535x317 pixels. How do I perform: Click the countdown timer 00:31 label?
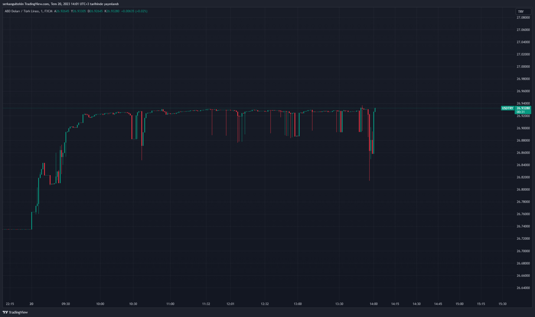[x=521, y=112]
